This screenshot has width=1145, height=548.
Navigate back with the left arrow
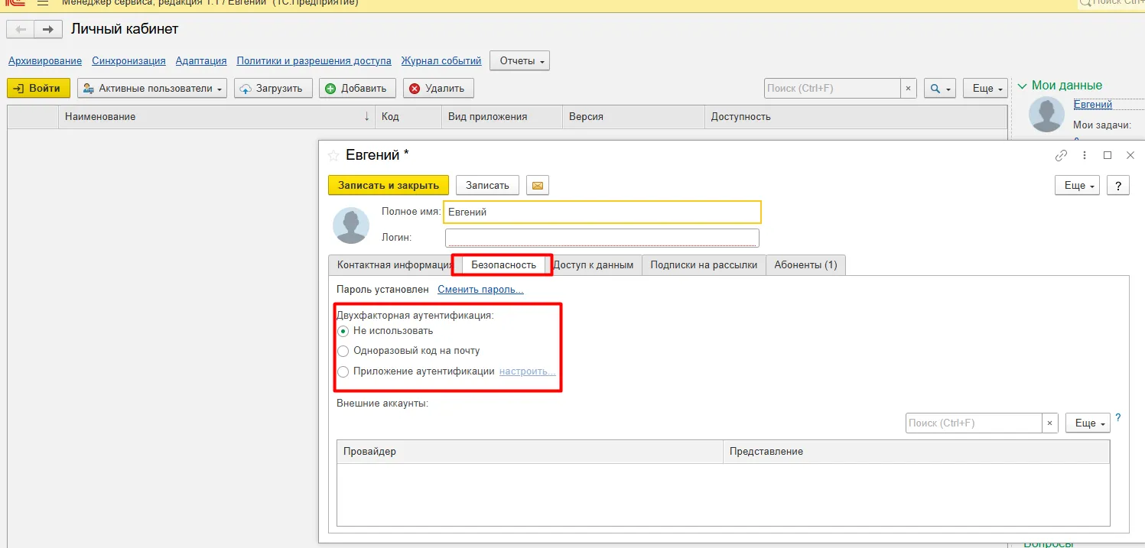pyautogui.click(x=19, y=28)
